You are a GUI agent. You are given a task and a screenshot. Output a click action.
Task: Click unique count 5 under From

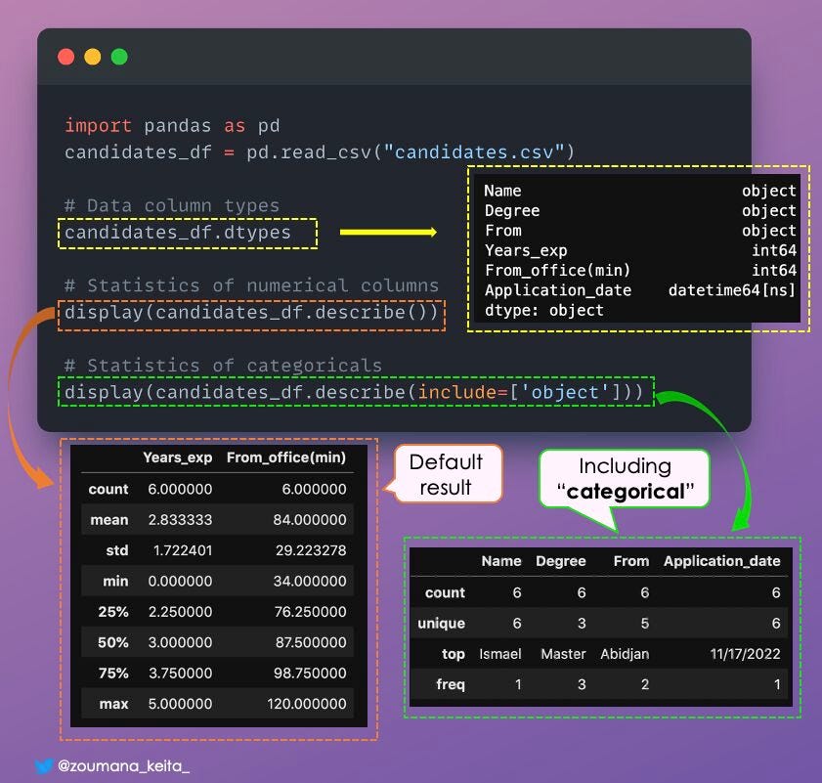pos(645,624)
